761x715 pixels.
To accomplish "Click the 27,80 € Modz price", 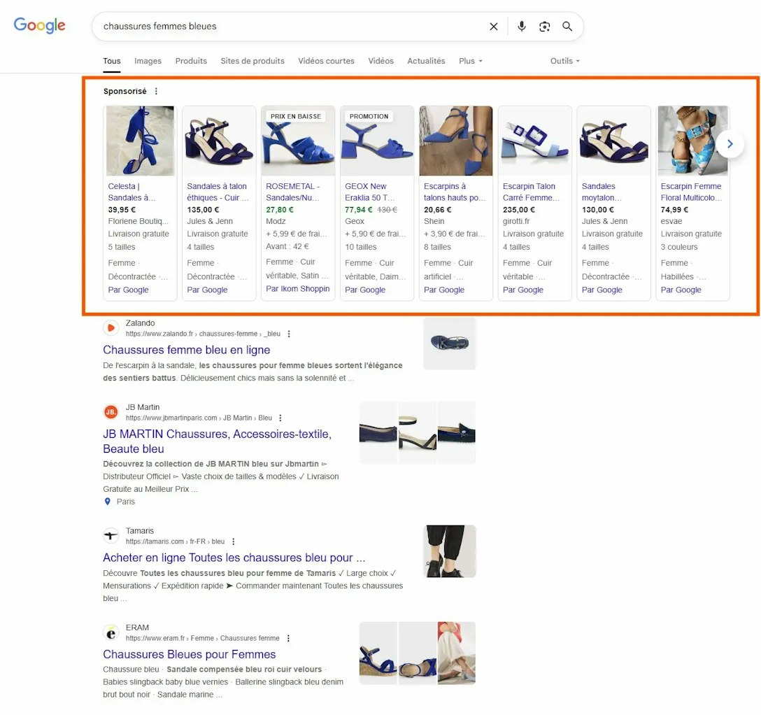I will coord(280,210).
